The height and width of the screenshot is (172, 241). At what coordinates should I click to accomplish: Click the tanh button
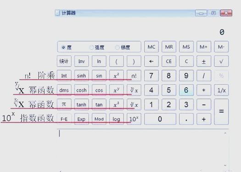point(82,104)
